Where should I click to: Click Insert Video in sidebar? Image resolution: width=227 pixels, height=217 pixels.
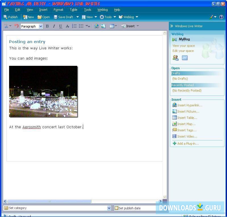(x=185, y=136)
